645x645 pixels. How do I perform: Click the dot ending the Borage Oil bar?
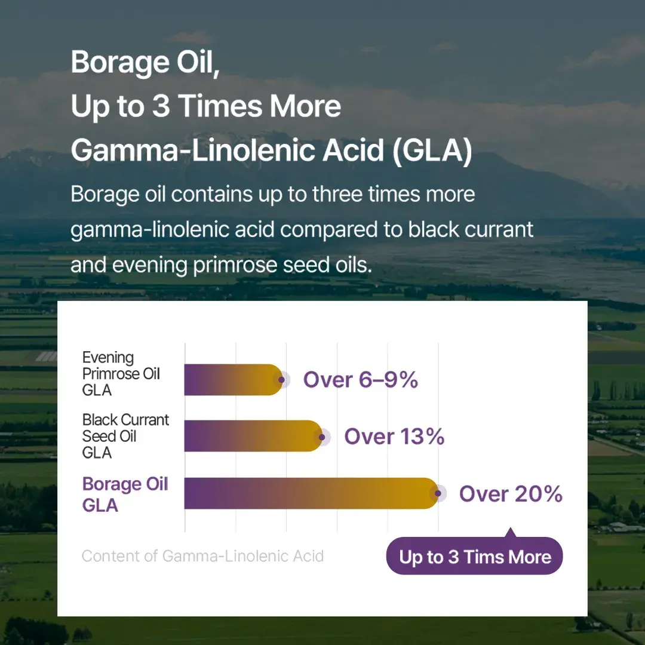pos(438,493)
